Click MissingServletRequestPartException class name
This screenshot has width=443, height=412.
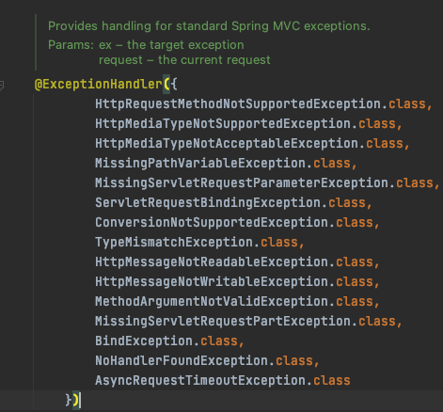(x=223, y=321)
